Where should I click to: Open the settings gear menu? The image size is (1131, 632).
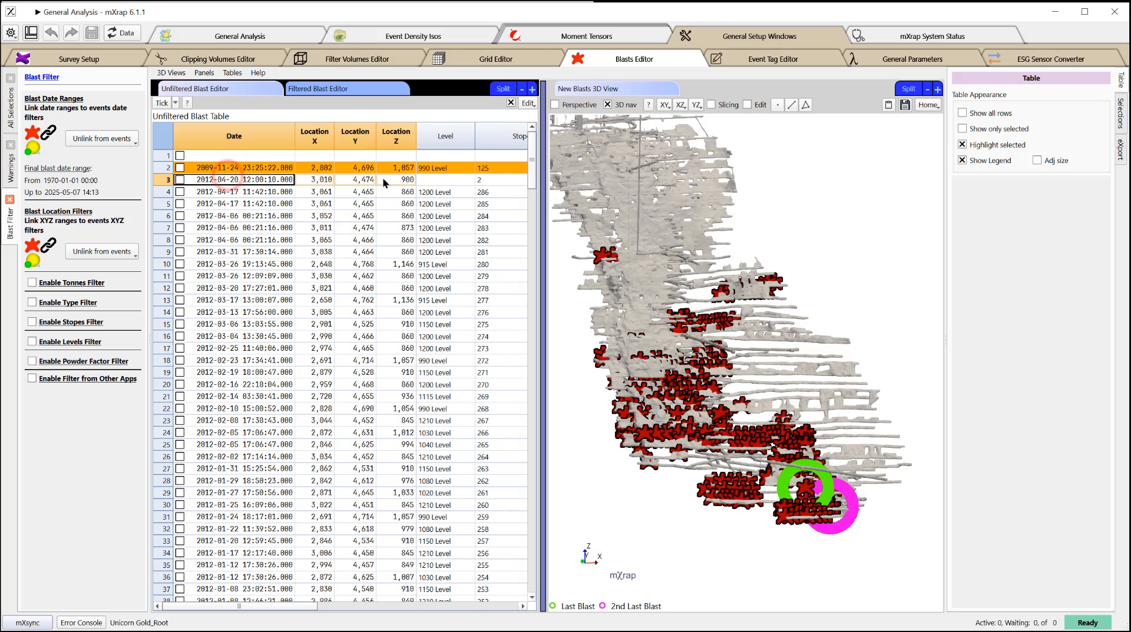(x=11, y=33)
